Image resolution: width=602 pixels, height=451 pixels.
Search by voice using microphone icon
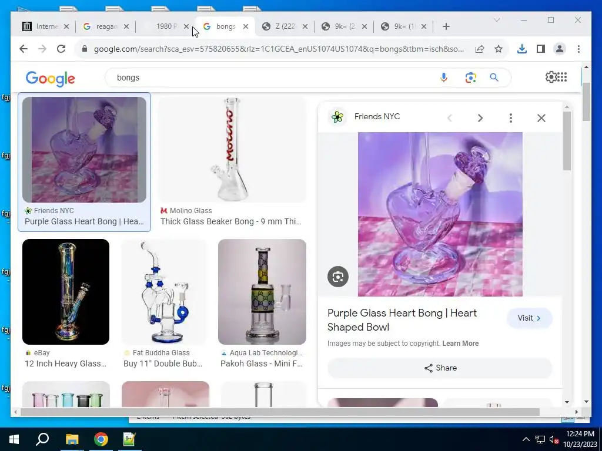click(x=443, y=78)
